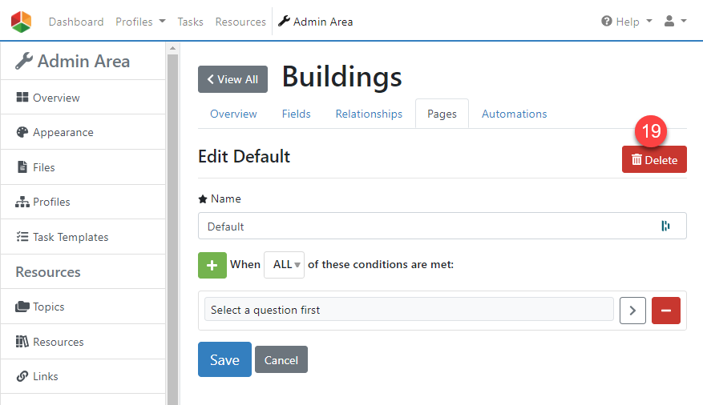Click the icon inside the Name field
This screenshot has height=405, width=703.
(x=665, y=227)
